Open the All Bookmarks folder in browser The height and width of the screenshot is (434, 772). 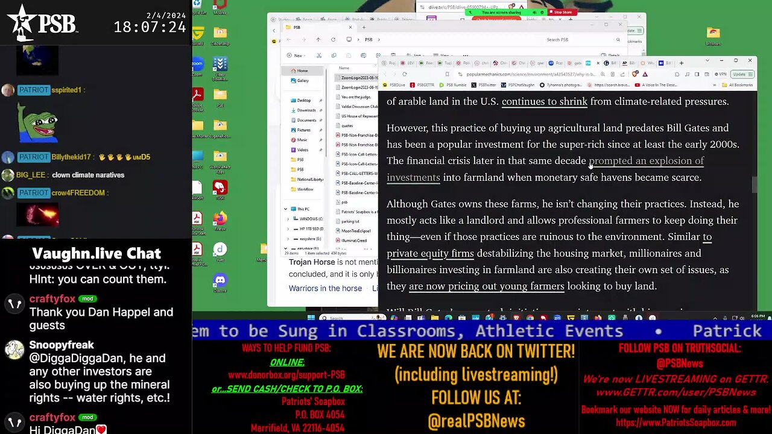tap(739, 85)
